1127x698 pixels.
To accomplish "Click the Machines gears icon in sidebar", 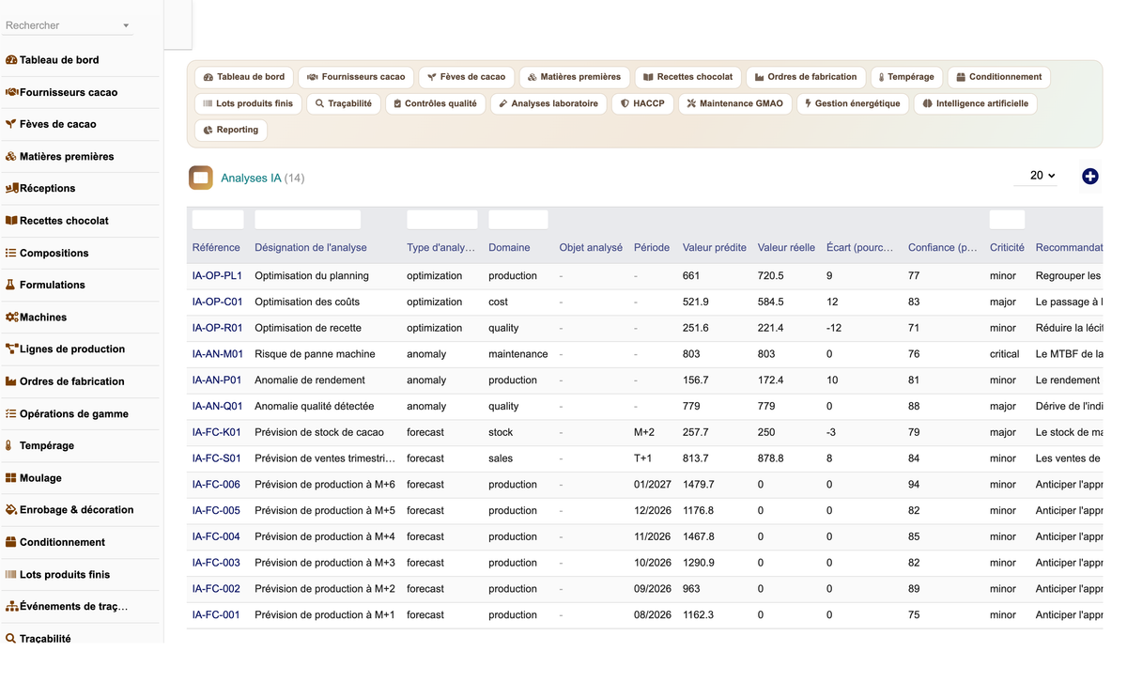I will pyautogui.click(x=11, y=318).
